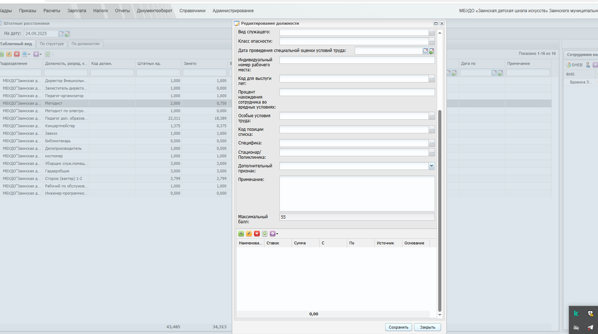Maximize the Редактирование должности dialog
The height and width of the screenshot is (334, 598).
pyautogui.click(x=436, y=23)
